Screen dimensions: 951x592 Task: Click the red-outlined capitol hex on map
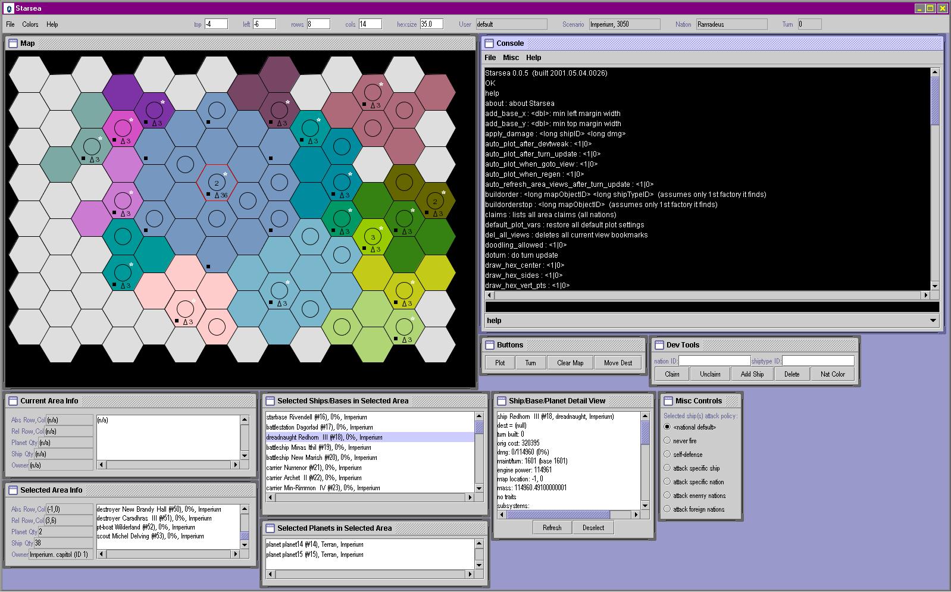[x=217, y=183]
